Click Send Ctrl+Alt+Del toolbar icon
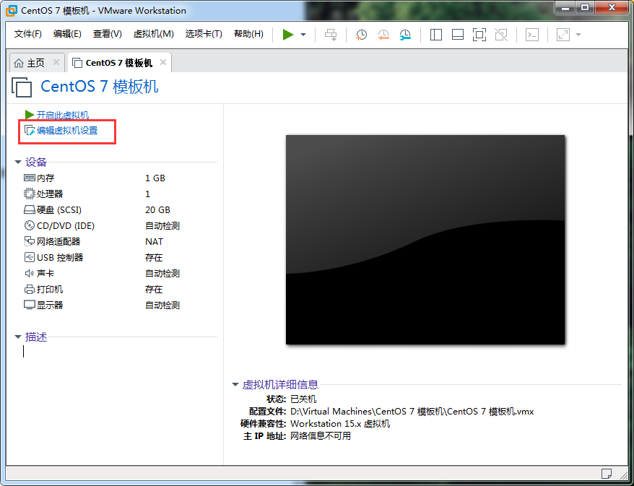The image size is (634, 486). click(331, 35)
